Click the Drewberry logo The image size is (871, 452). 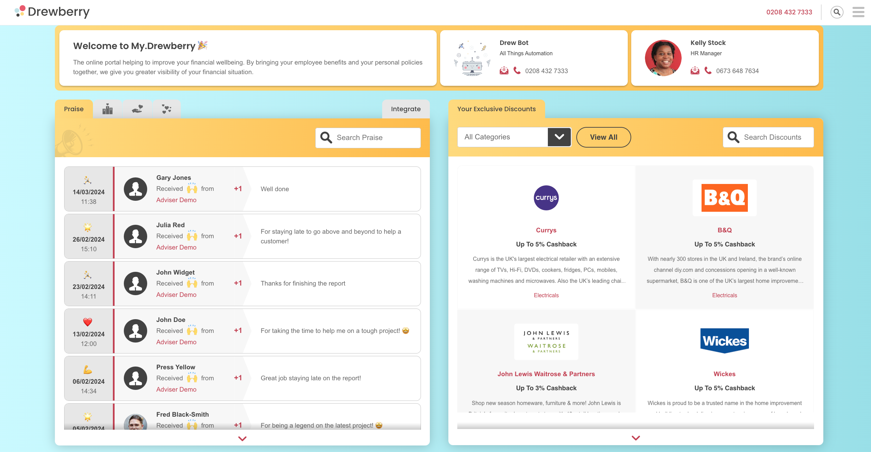point(52,12)
